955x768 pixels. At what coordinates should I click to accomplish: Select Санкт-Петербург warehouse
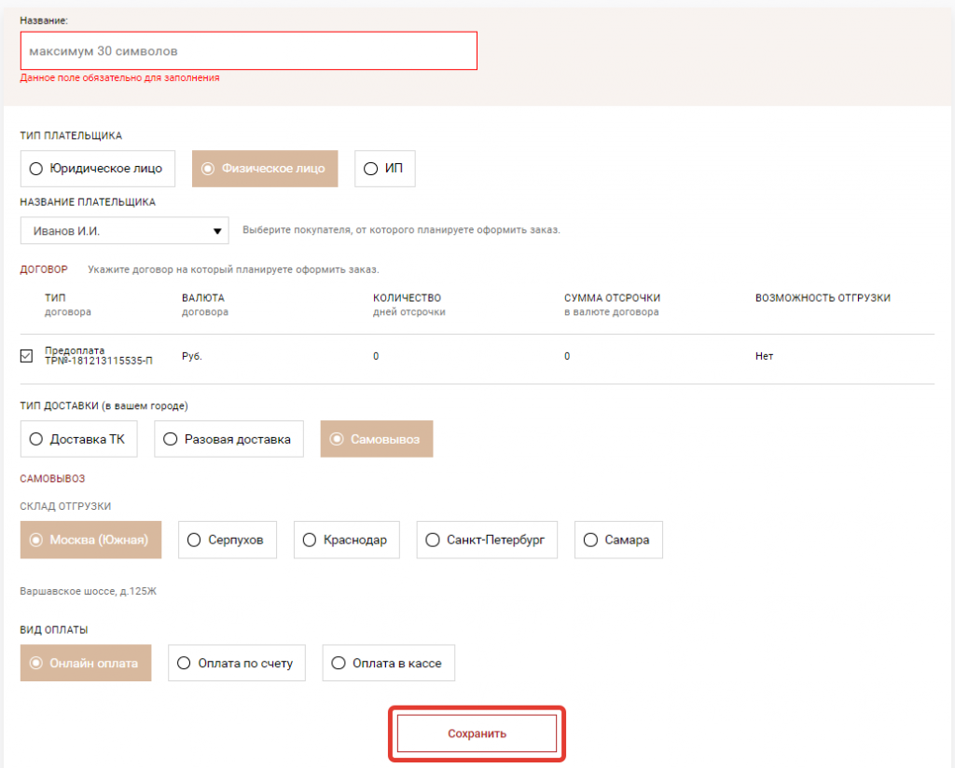487,540
